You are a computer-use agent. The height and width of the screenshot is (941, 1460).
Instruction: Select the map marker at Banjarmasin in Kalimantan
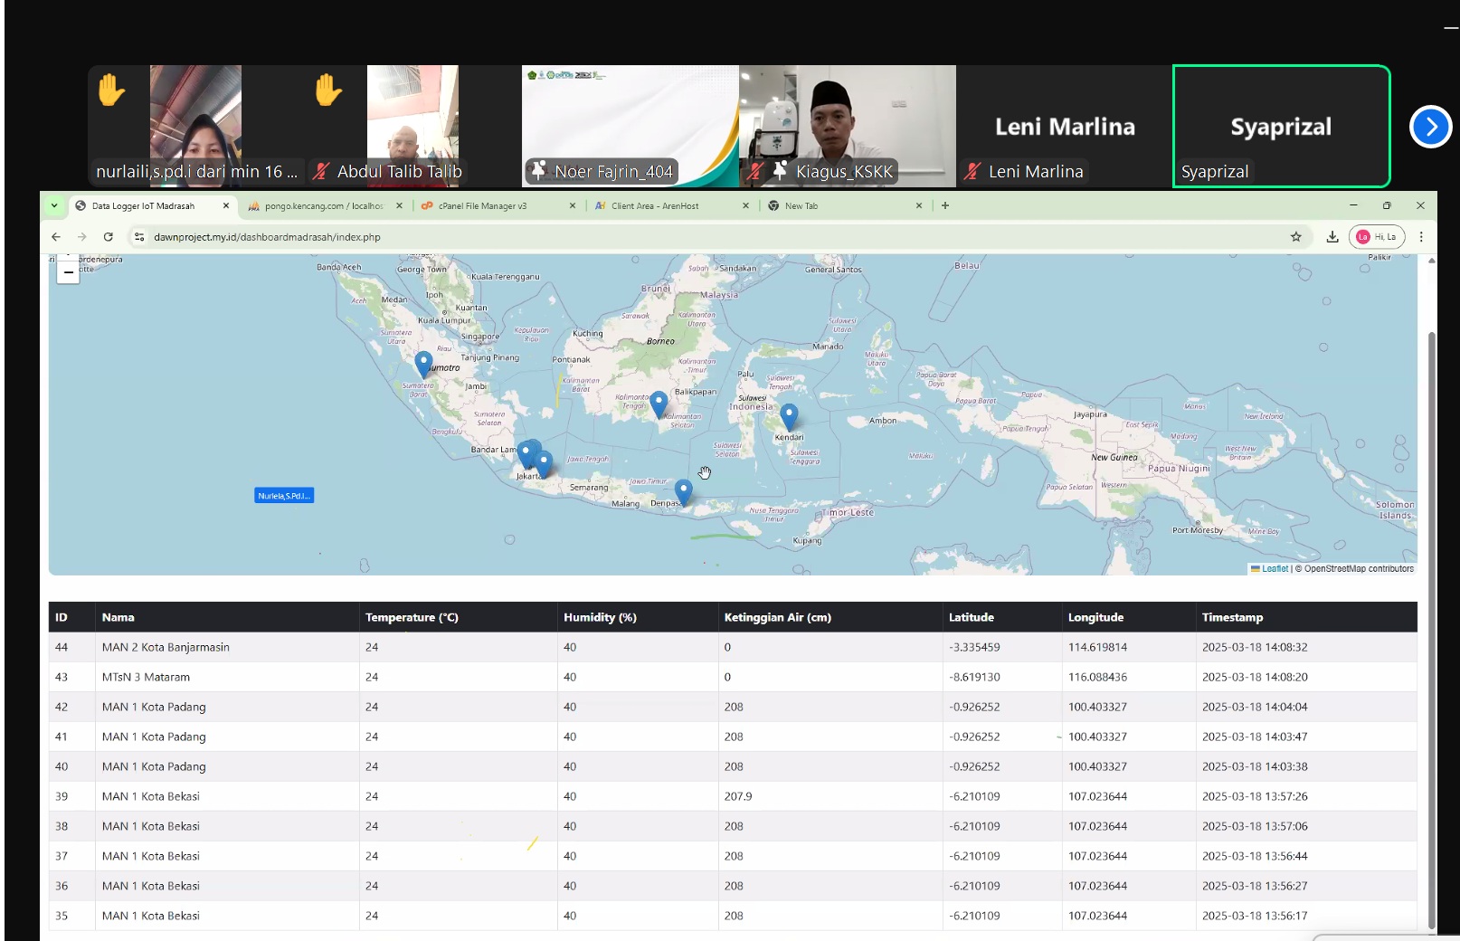[x=659, y=403]
